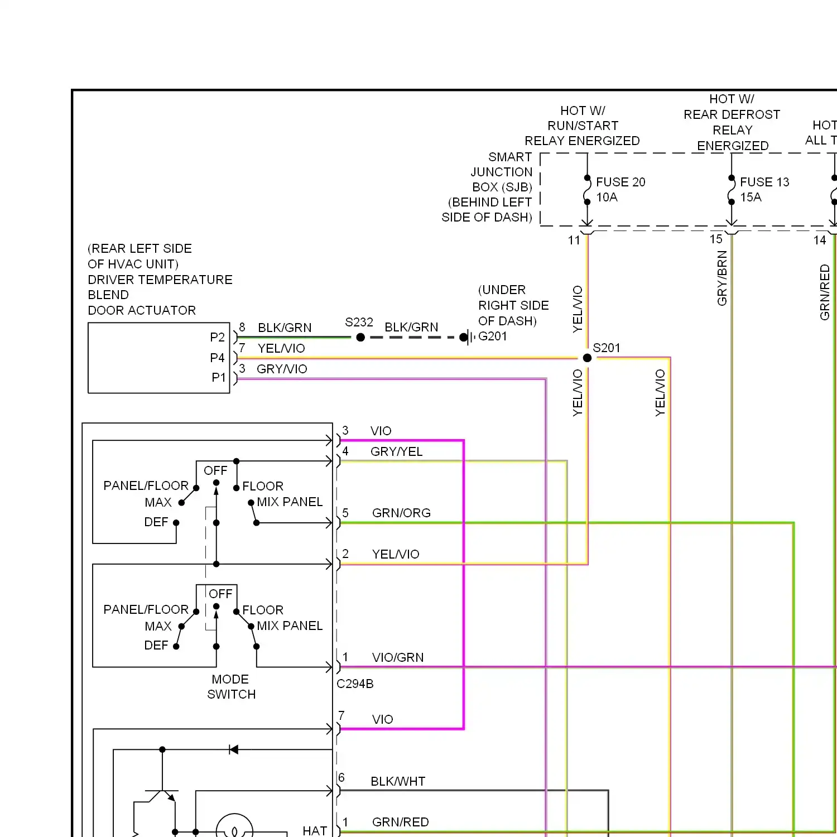The height and width of the screenshot is (837, 837).
Task: Click the Fuse 13 fuse symbol
Action: point(732,190)
